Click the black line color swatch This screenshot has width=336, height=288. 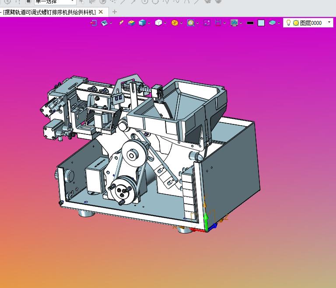pos(250,23)
